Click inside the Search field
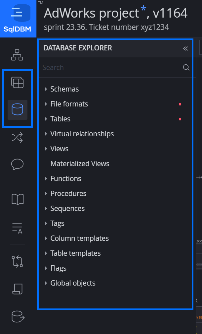Image resolution: width=202 pixels, height=334 pixels. click(x=99, y=67)
